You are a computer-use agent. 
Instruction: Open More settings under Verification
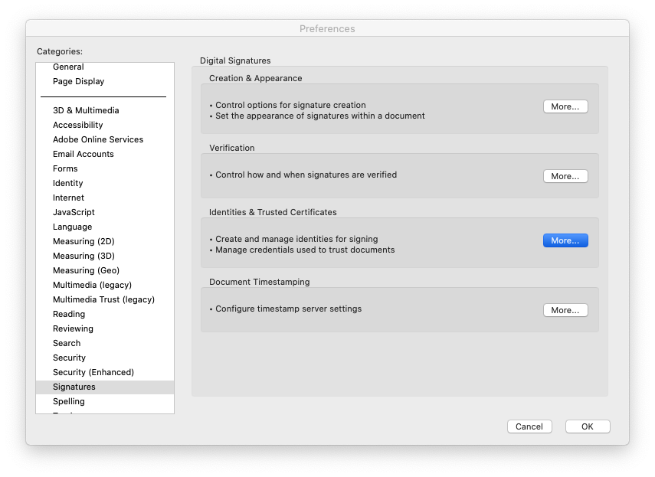coord(565,176)
